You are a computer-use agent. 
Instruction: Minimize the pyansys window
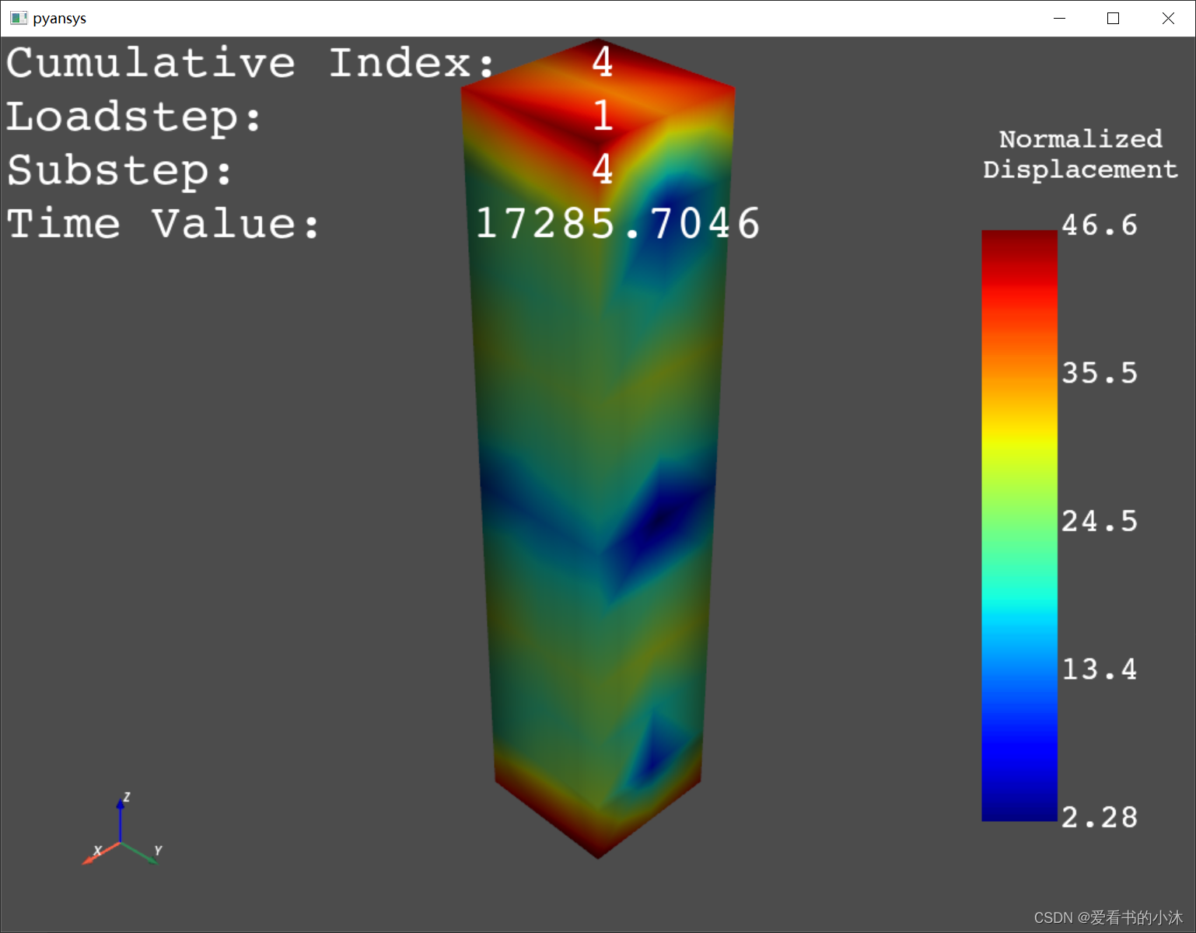(1059, 18)
